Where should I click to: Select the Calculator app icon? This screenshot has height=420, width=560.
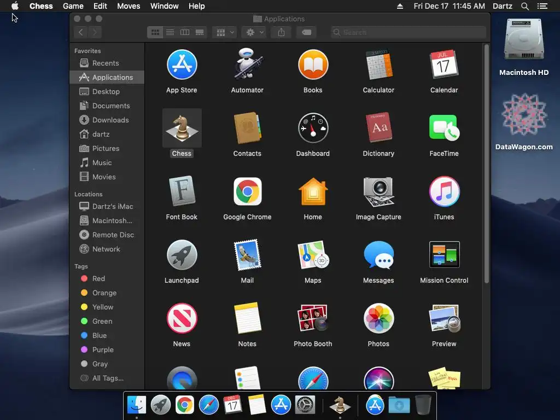378,65
